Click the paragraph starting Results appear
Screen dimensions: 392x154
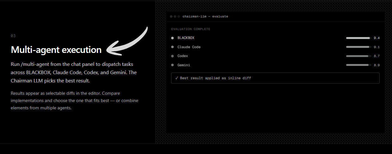point(74,101)
